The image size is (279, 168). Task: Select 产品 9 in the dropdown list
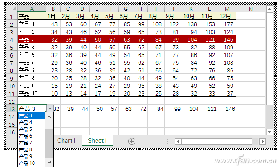tap(31, 156)
